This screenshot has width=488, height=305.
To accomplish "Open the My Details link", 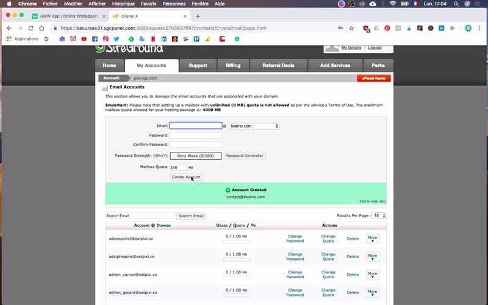I will (351, 48).
